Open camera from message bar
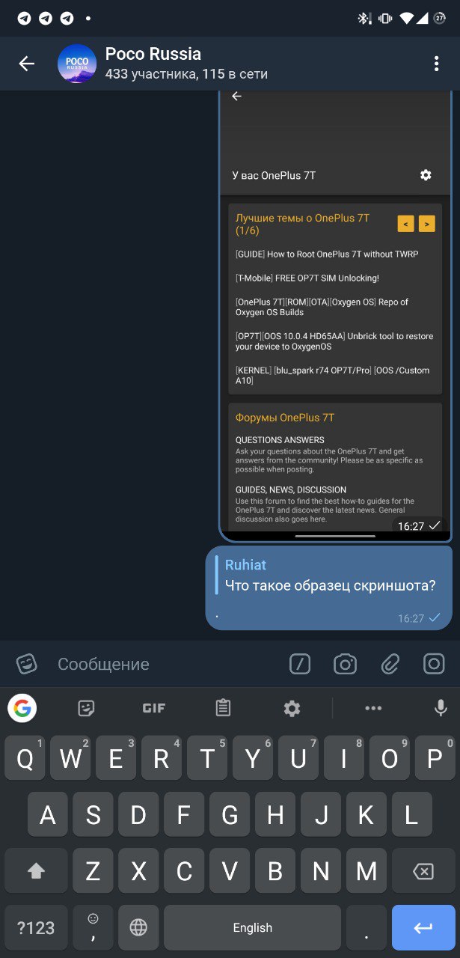The width and height of the screenshot is (460, 958). [345, 663]
